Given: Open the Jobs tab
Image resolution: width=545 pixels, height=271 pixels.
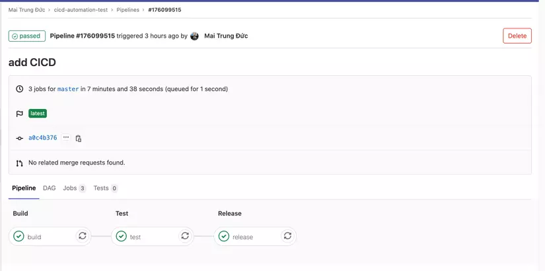Looking at the screenshot, I should click(74, 188).
